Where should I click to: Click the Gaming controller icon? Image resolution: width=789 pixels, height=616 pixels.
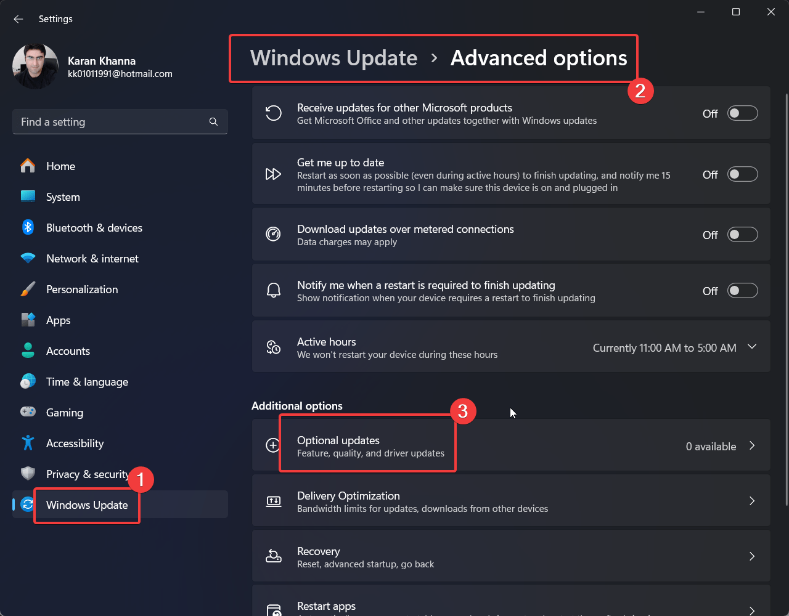[x=28, y=413]
